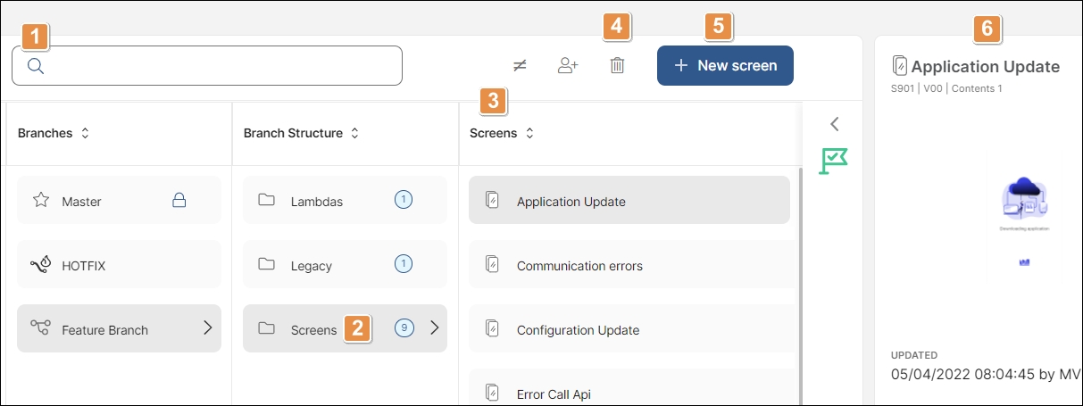Viewport: 1083px width, 406px height.
Task: Select the Communication errors screen
Action: point(629,265)
